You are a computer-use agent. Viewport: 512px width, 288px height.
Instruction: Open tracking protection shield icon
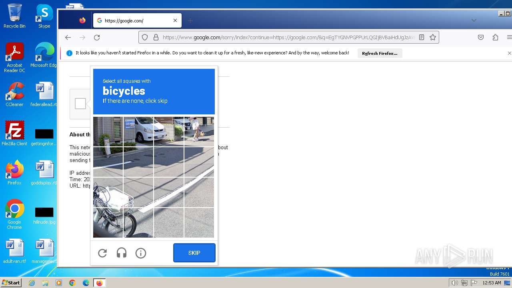click(145, 37)
